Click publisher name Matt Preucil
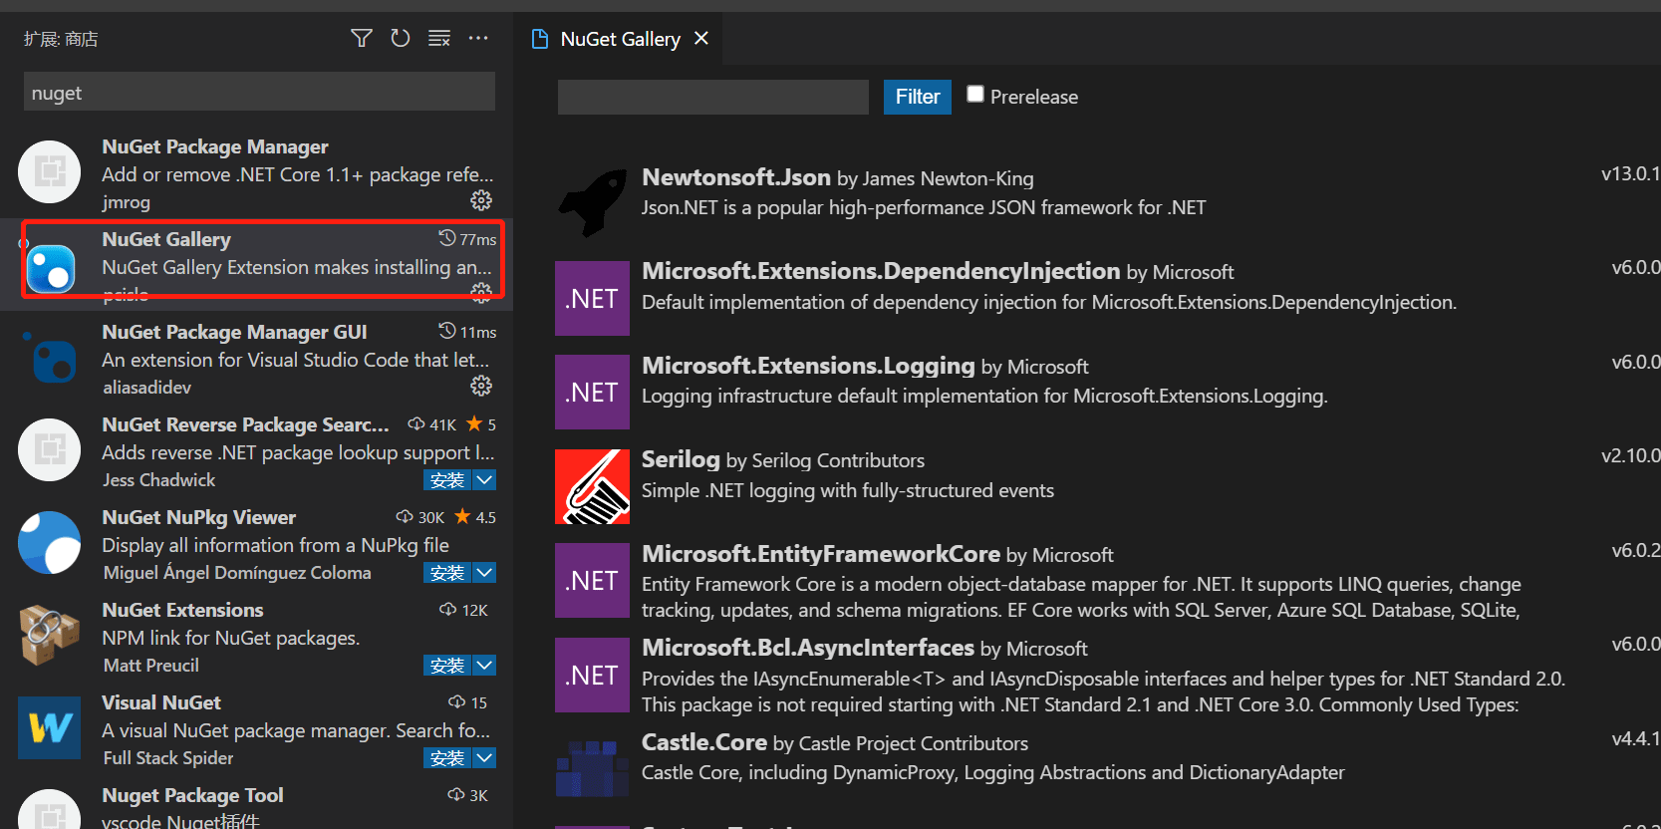The image size is (1661, 829). pos(150,666)
